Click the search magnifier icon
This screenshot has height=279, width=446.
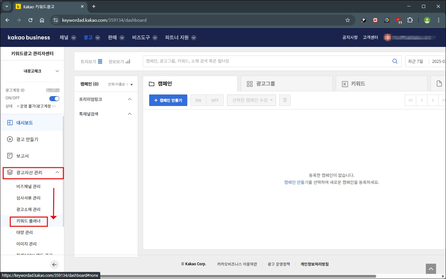(395, 61)
